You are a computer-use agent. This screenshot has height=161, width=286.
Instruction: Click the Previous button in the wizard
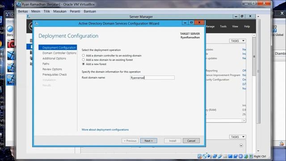tap(130, 141)
